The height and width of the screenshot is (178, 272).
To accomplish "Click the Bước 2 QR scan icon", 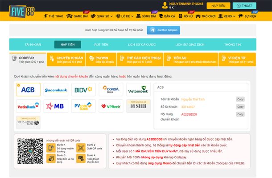I will click(81, 148).
